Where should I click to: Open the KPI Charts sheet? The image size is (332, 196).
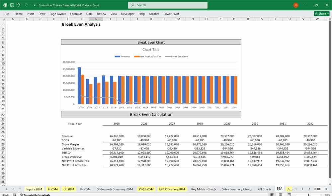pyautogui.click(x=264, y=189)
